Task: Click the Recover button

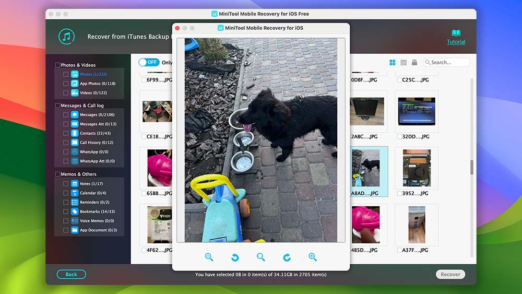Action: 450,274
